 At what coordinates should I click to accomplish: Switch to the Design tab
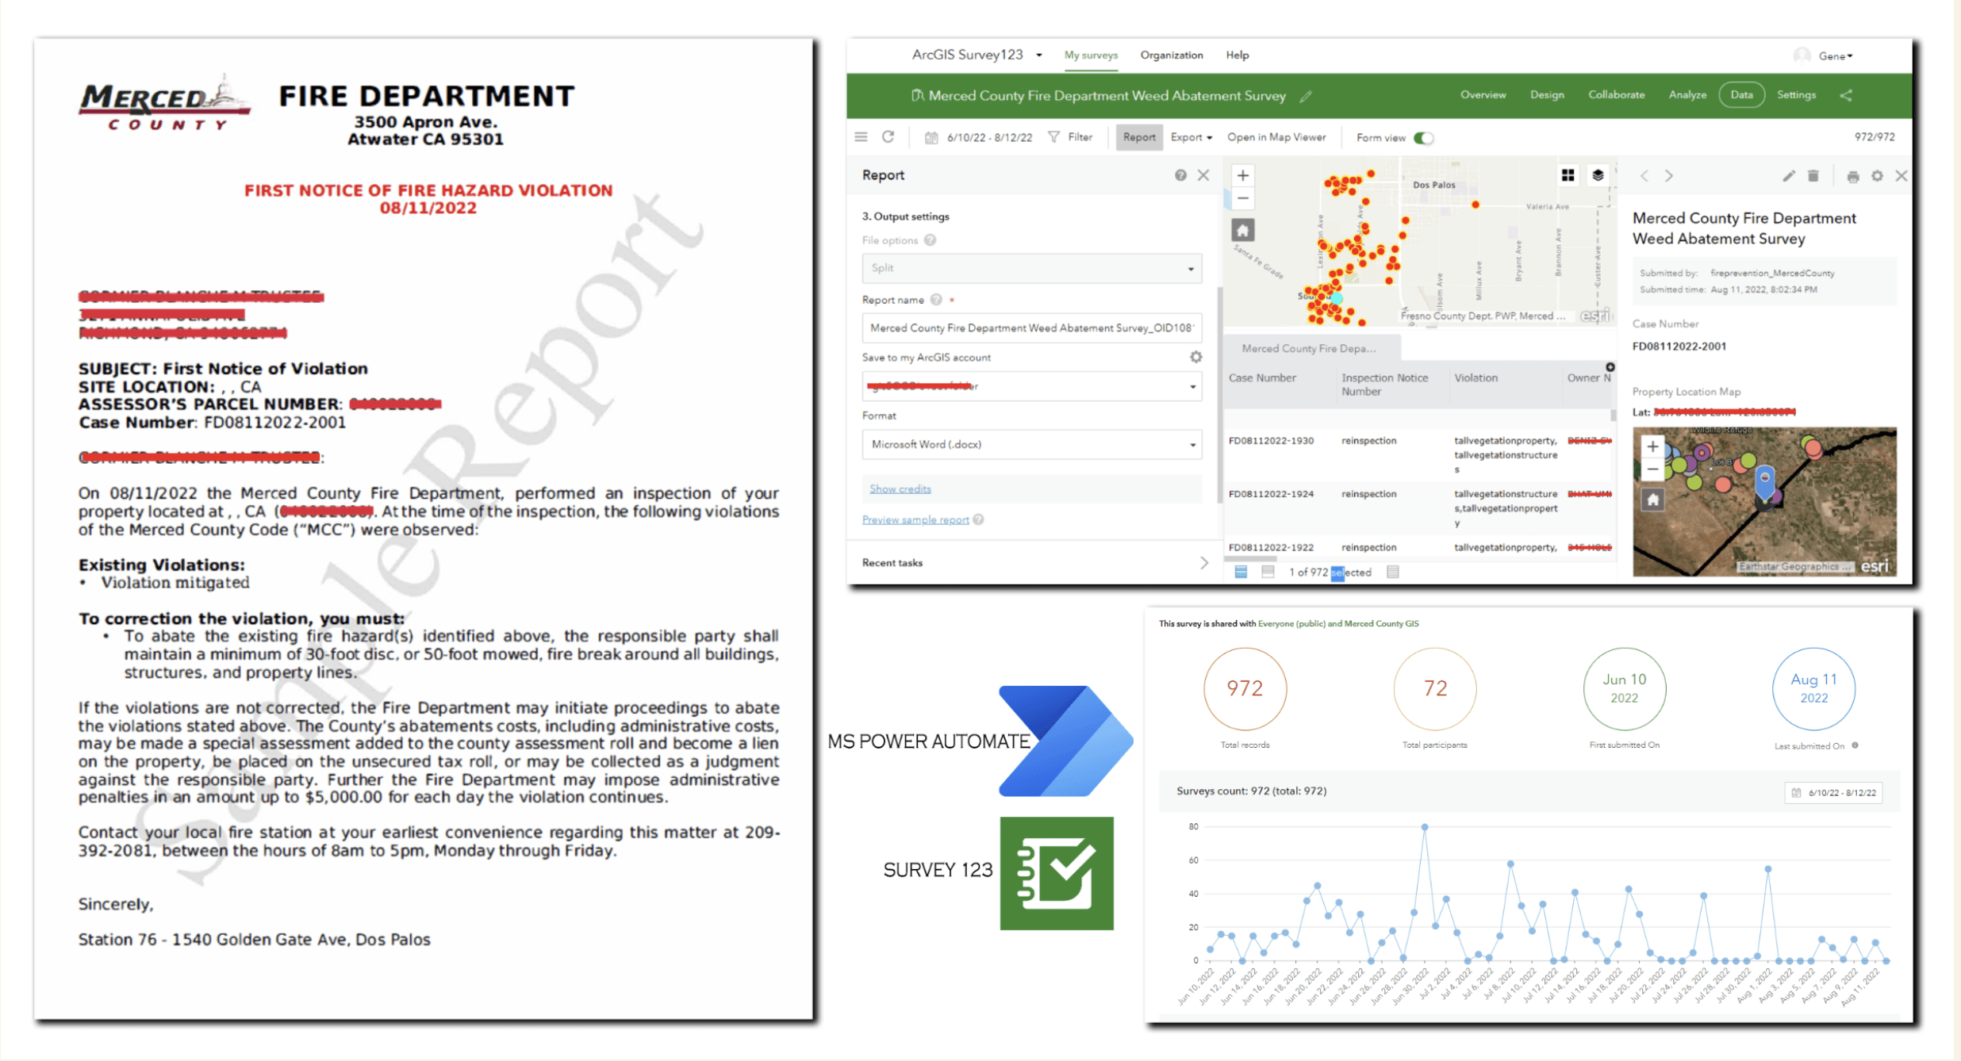(x=1547, y=95)
